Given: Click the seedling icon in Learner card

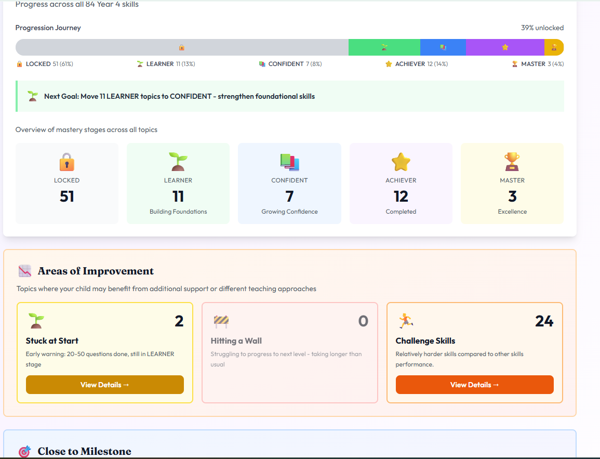Looking at the screenshot, I should [x=178, y=162].
